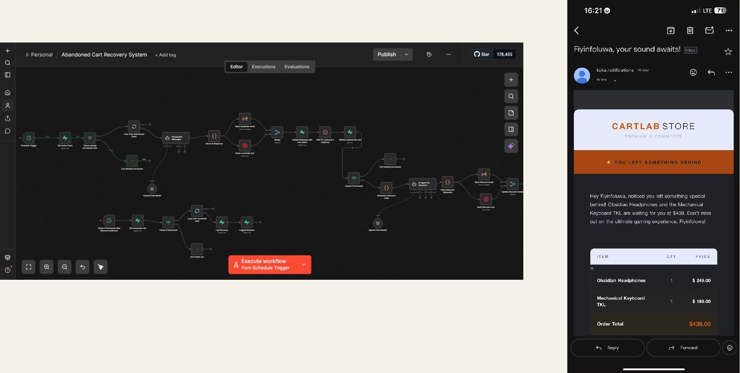The width and height of the screenshot is (740, 373).
Task: Open the Evaluations tab
Action: coord(297,67)
